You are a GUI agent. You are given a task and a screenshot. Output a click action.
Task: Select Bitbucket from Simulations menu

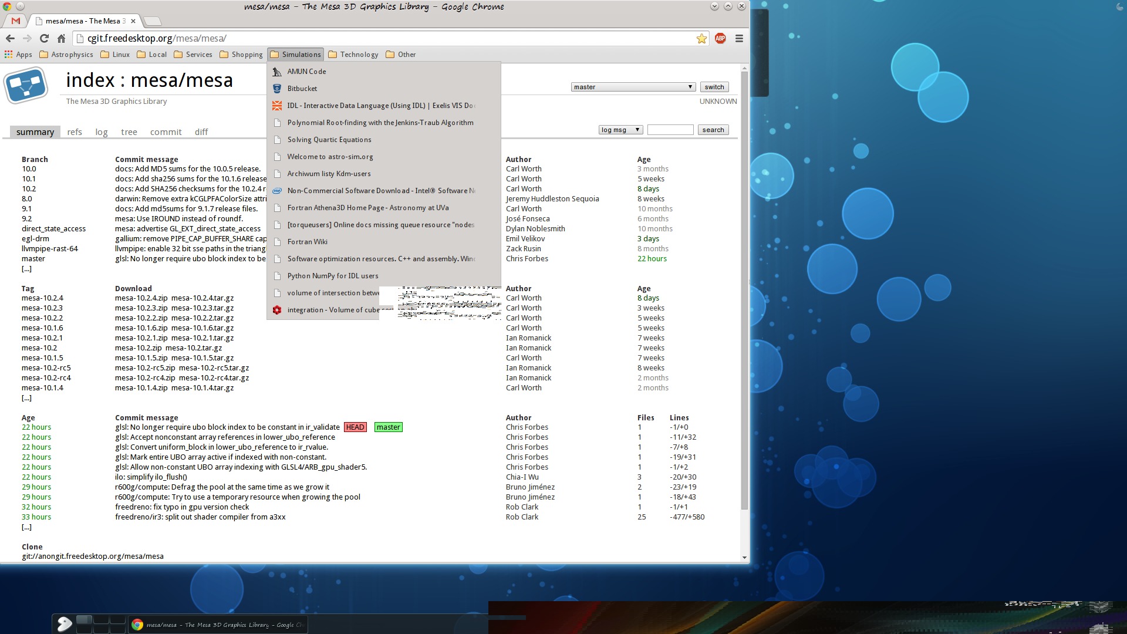302,89
